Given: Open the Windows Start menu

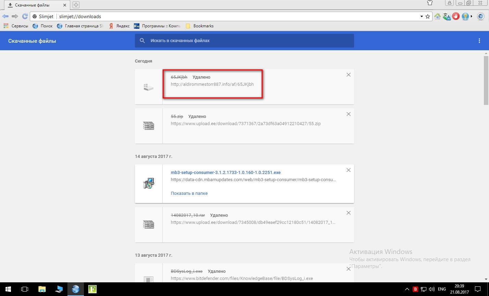Looking at the screenshot, I should point(8,289).
